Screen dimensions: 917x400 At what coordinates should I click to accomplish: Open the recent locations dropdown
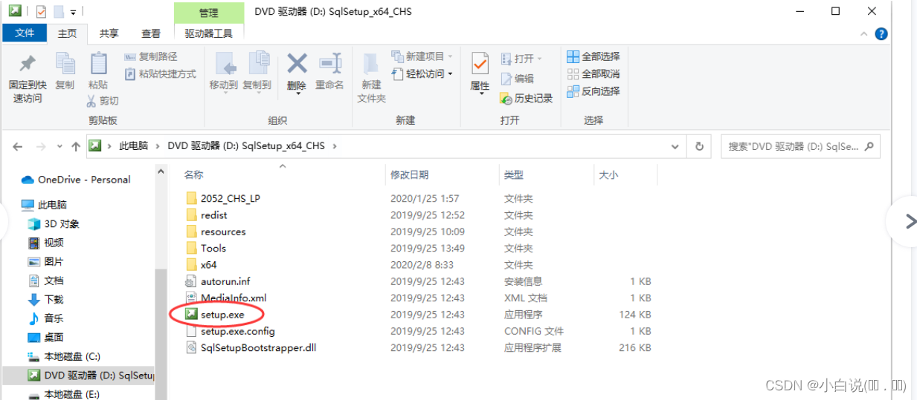(59, 147)
